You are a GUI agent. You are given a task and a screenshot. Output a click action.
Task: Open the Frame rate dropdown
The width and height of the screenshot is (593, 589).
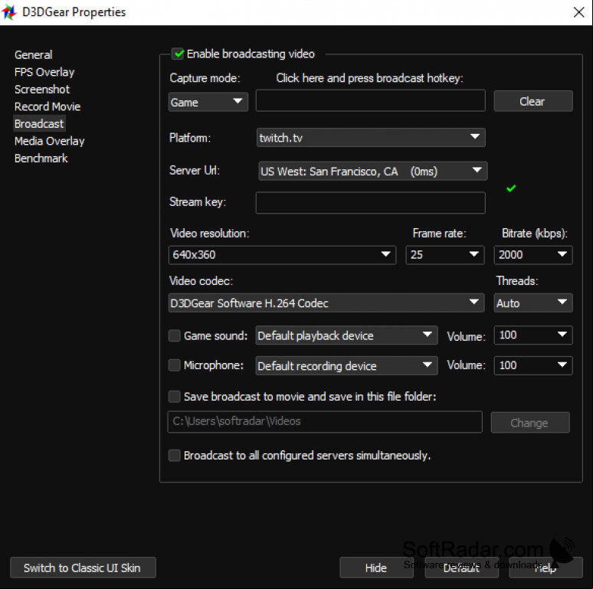coord(444,255)
